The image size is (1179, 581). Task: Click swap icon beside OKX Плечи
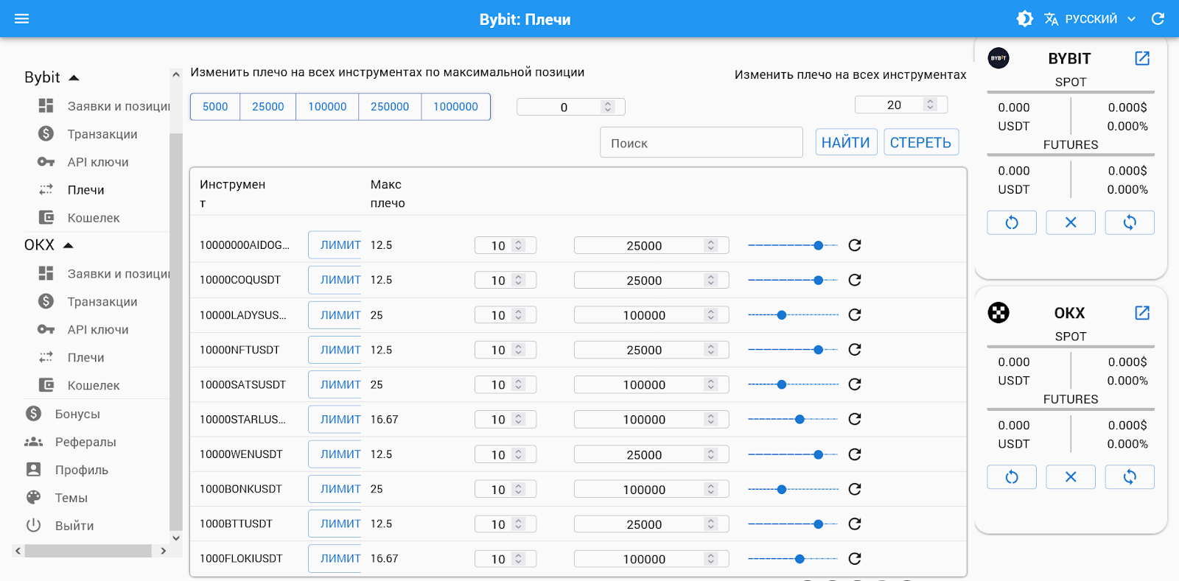[x=46, y=357]
